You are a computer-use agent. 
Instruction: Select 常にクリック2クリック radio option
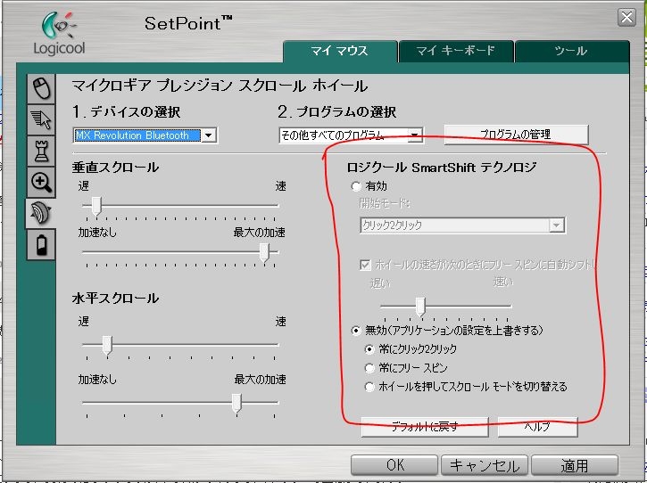click(369, 349)
